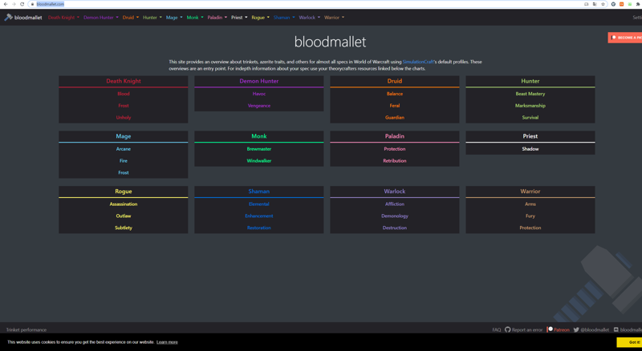Viewport: 642px width, 351px height.
Task: Open the Demon Hunter navbar dropdown
Action: (101, 18)
